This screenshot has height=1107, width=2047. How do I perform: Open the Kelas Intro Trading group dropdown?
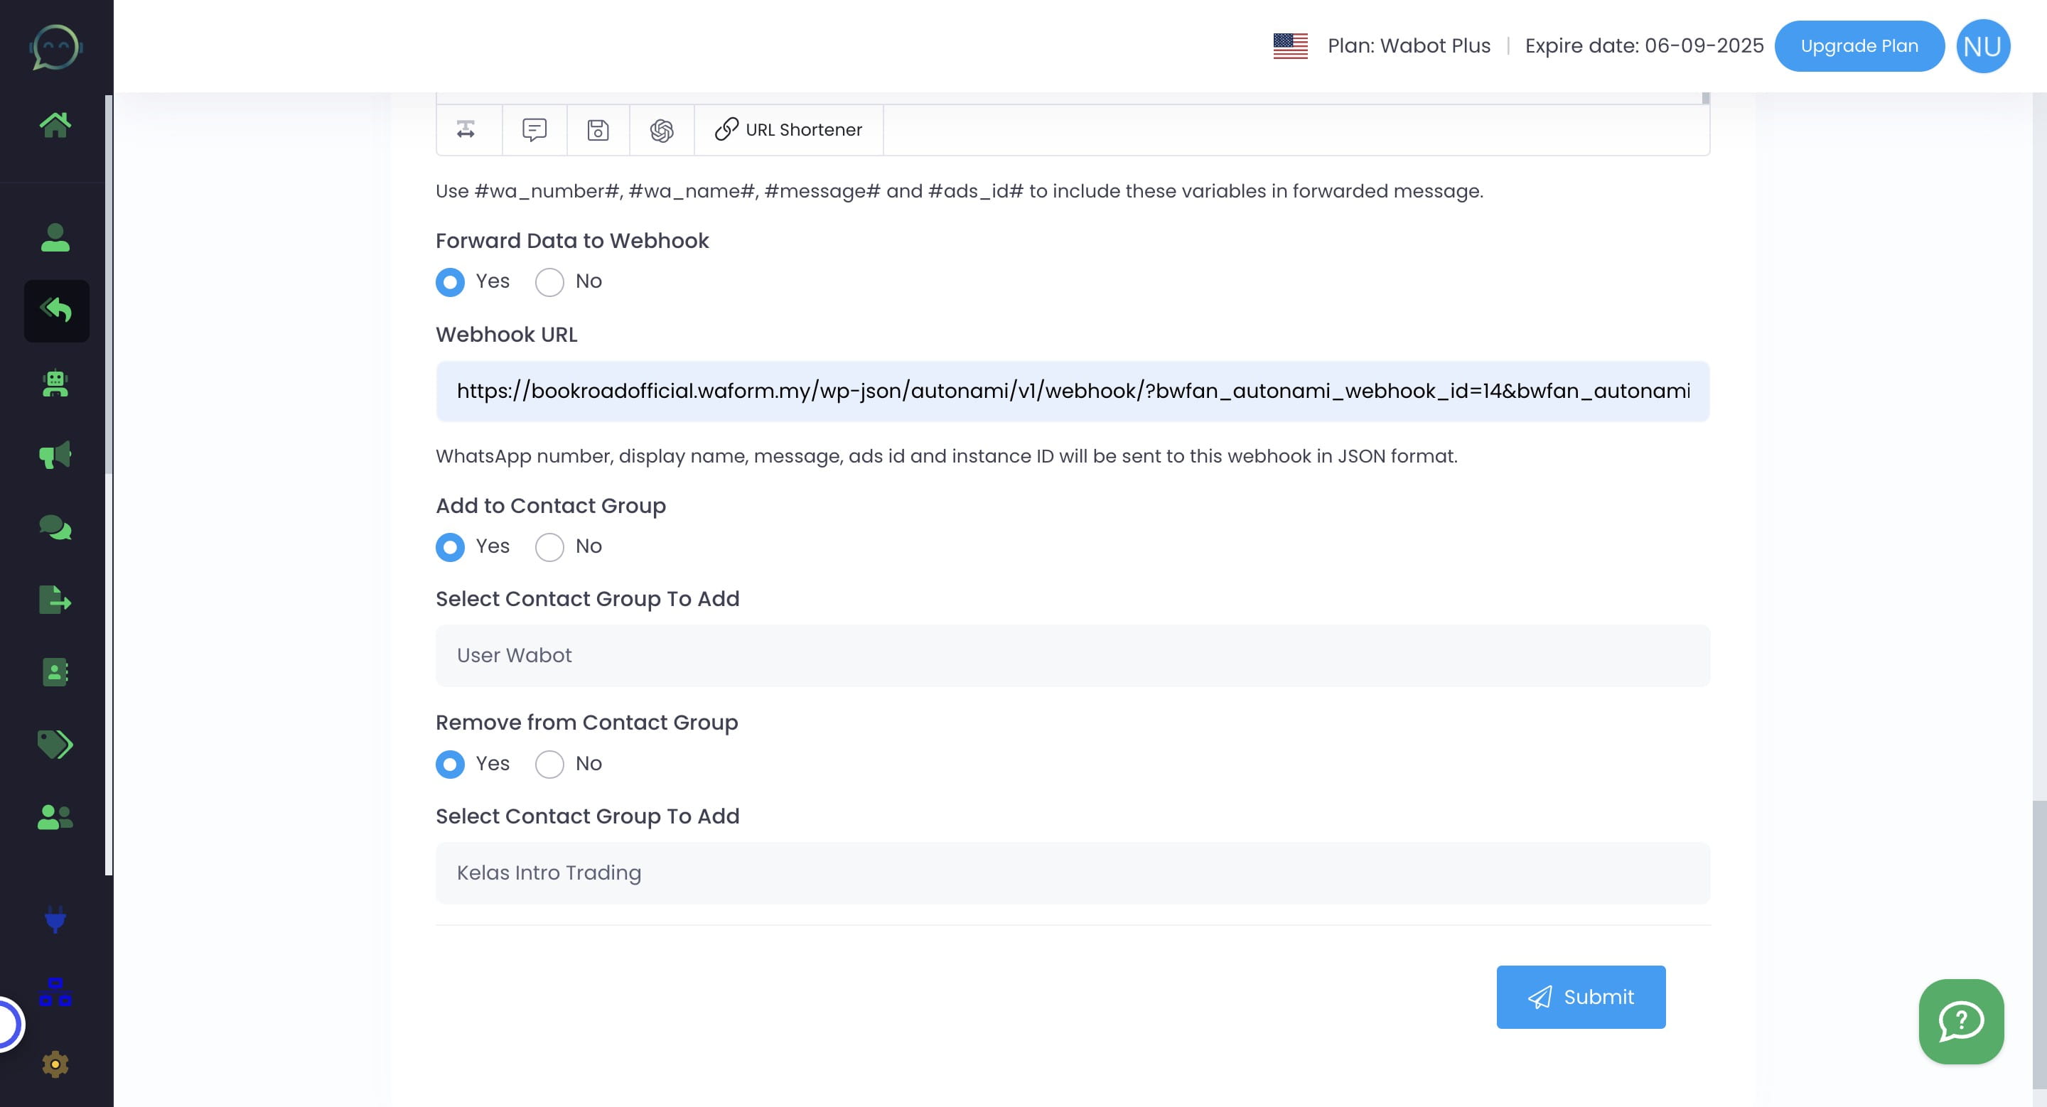pos(1072,873)
